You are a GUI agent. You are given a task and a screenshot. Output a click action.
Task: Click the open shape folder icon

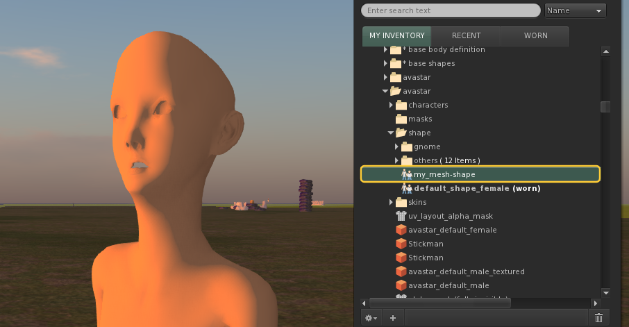tap(401, 133)
